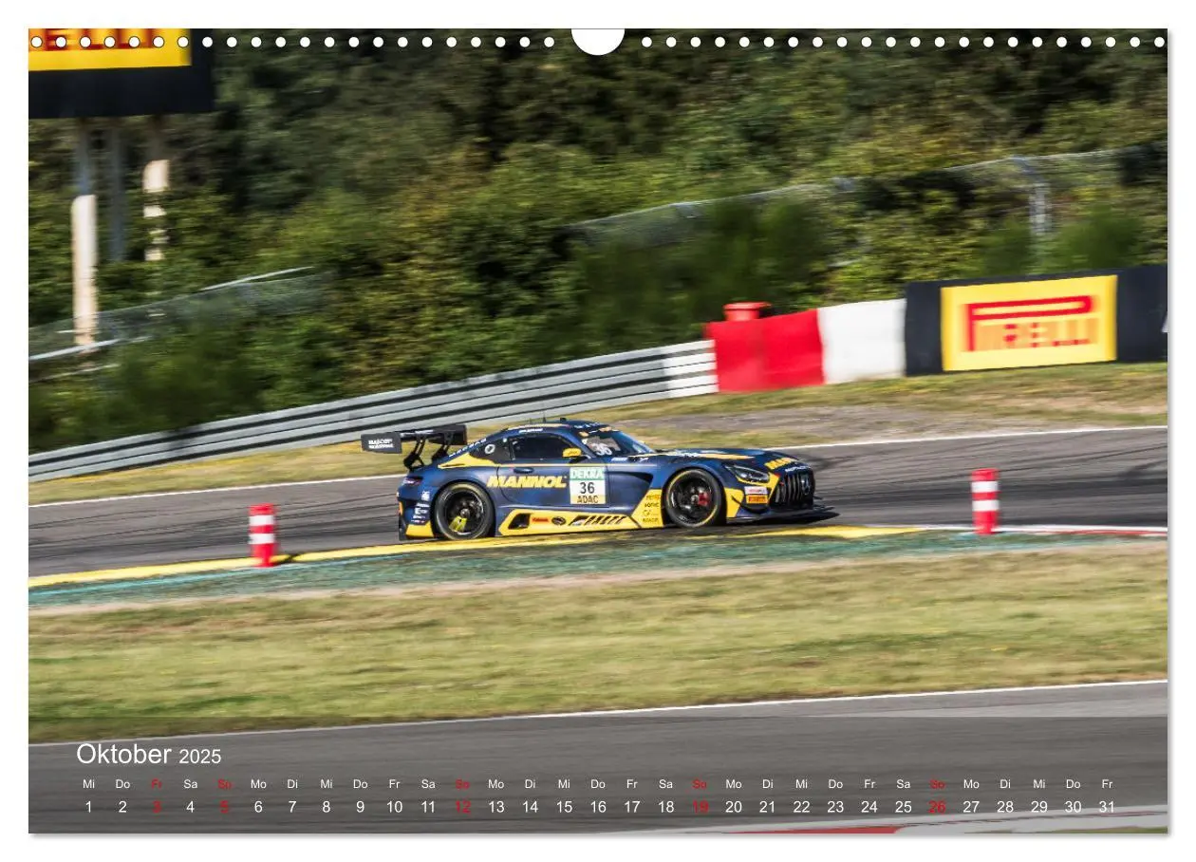Screen dimensions: 1196x862
Task: Pick the red Sunday date 26
Action: point(937,807)
